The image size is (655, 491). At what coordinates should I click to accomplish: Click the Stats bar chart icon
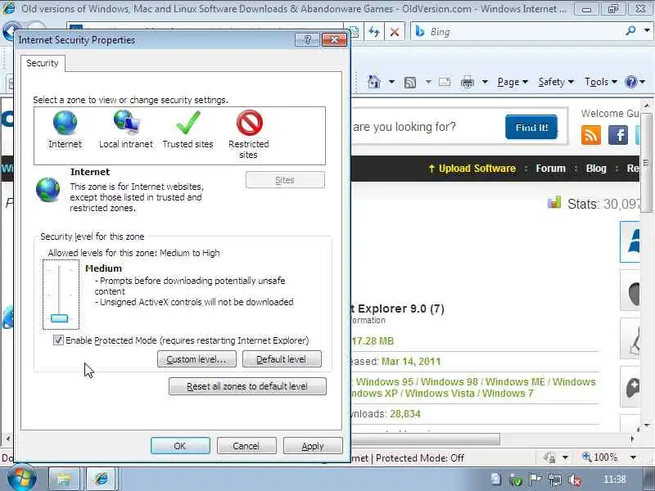(554, 202)
